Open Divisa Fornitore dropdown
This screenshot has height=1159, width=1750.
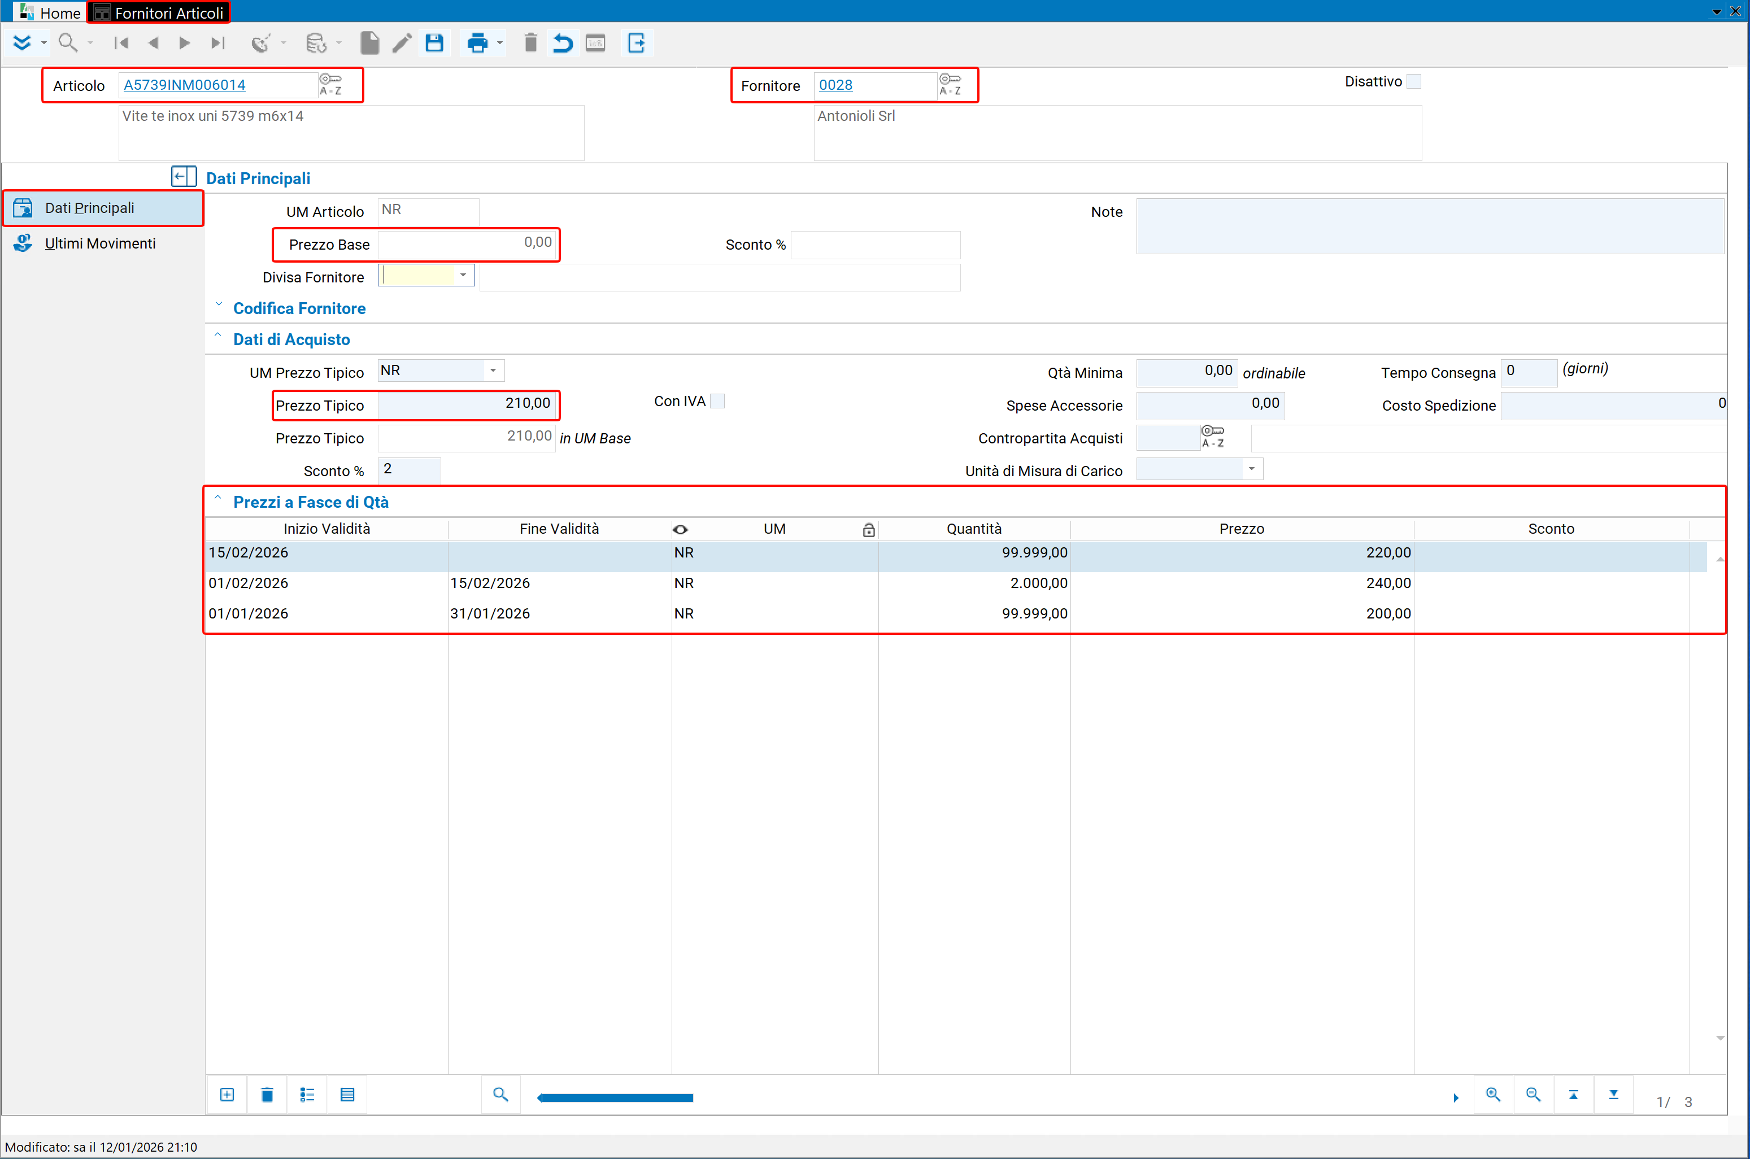[x=463, y=275]
